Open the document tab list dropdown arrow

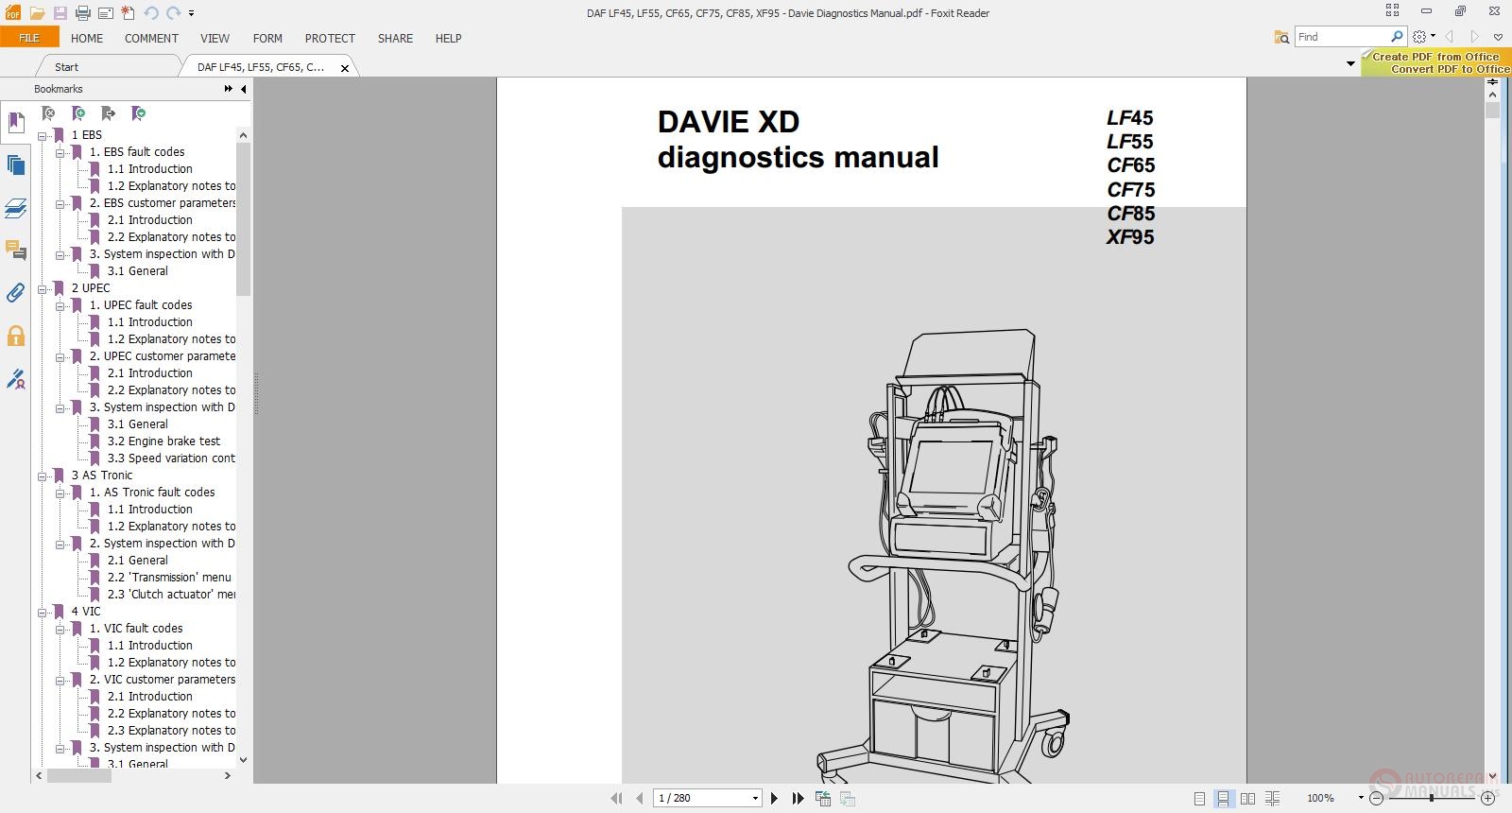(x=1350, y=64)
